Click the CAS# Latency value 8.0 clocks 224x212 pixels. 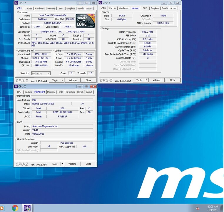point(148,39)
